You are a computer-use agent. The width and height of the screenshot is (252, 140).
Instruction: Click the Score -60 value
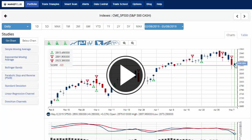[x=61, y=65]
